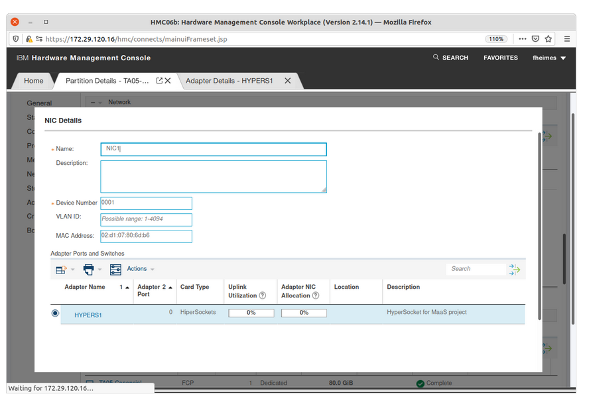The image size is (591, 406).
Task: Click the print table icon
Action: pyautogui.click(x=88, y=270)
